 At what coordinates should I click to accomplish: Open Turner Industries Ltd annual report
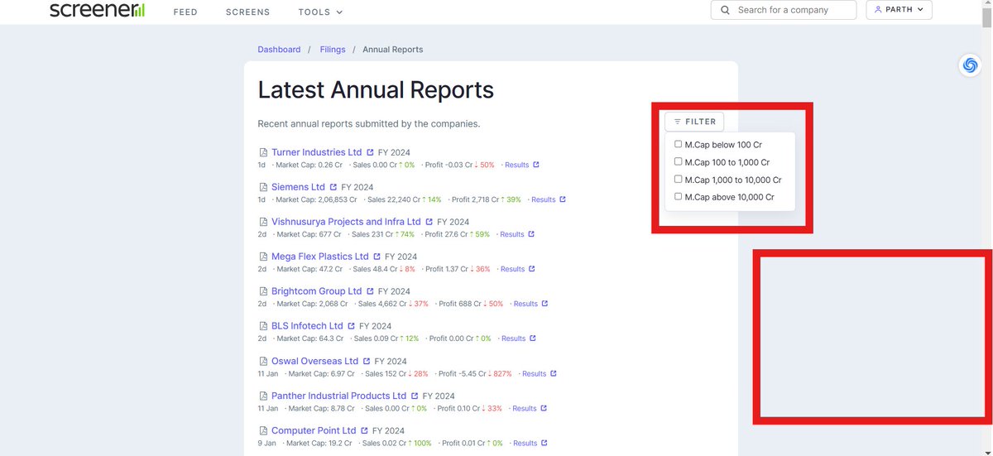(x=316, y=152)
